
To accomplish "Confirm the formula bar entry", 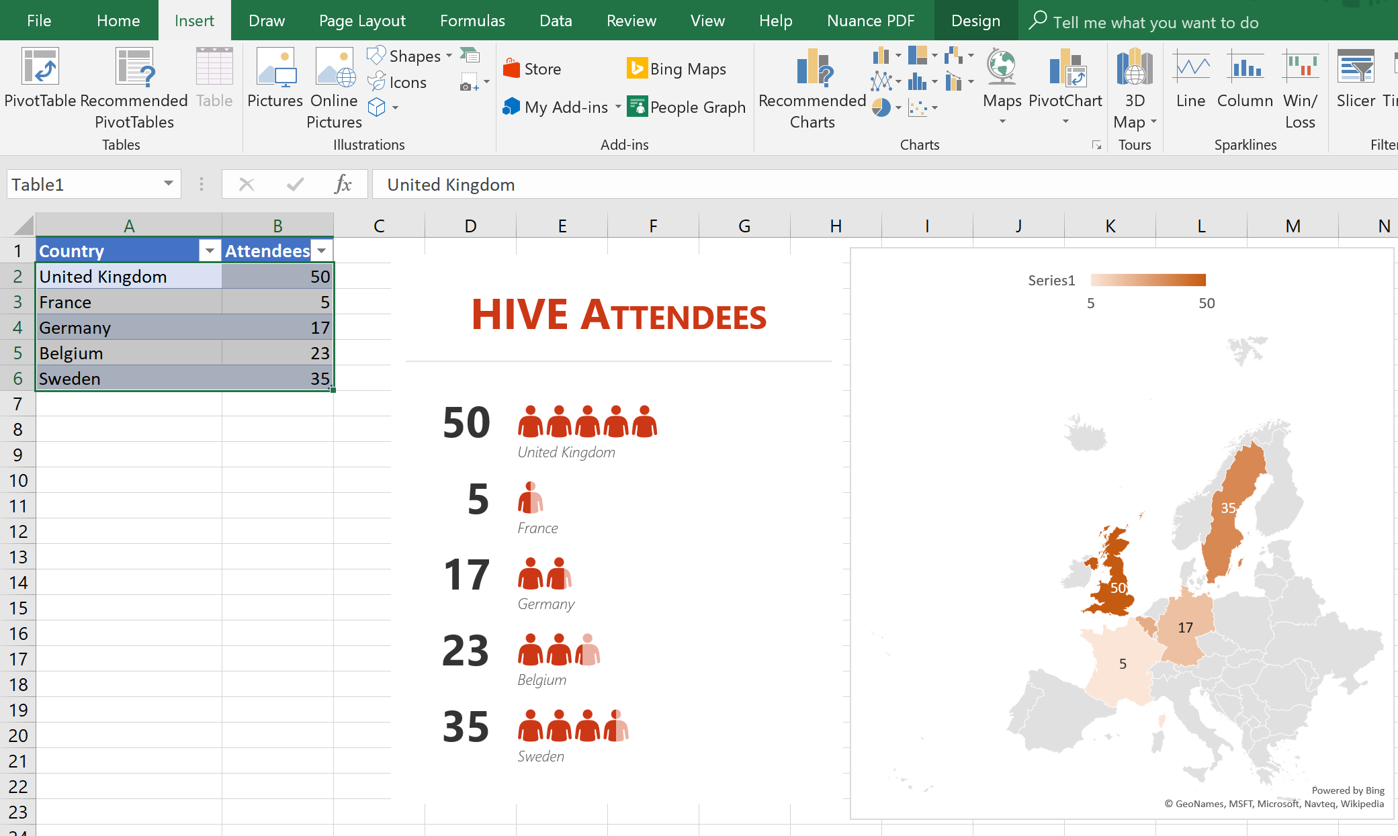I will (295, 184).
